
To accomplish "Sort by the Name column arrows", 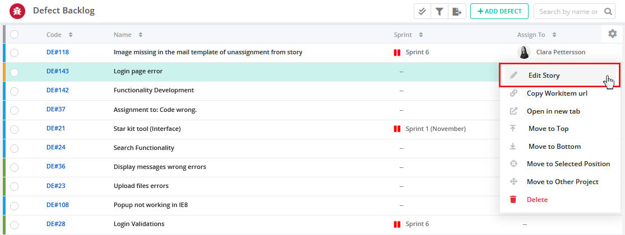I will (x=140, y=35).
